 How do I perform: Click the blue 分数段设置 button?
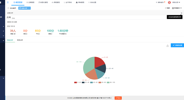click(x=177, y=45)
